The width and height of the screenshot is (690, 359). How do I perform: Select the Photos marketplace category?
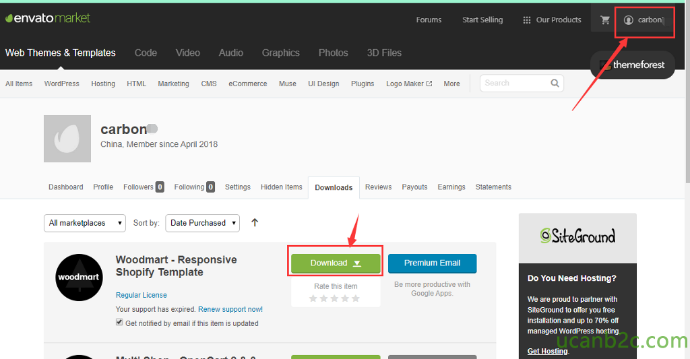pyautogui.click(x=333, y=53)
